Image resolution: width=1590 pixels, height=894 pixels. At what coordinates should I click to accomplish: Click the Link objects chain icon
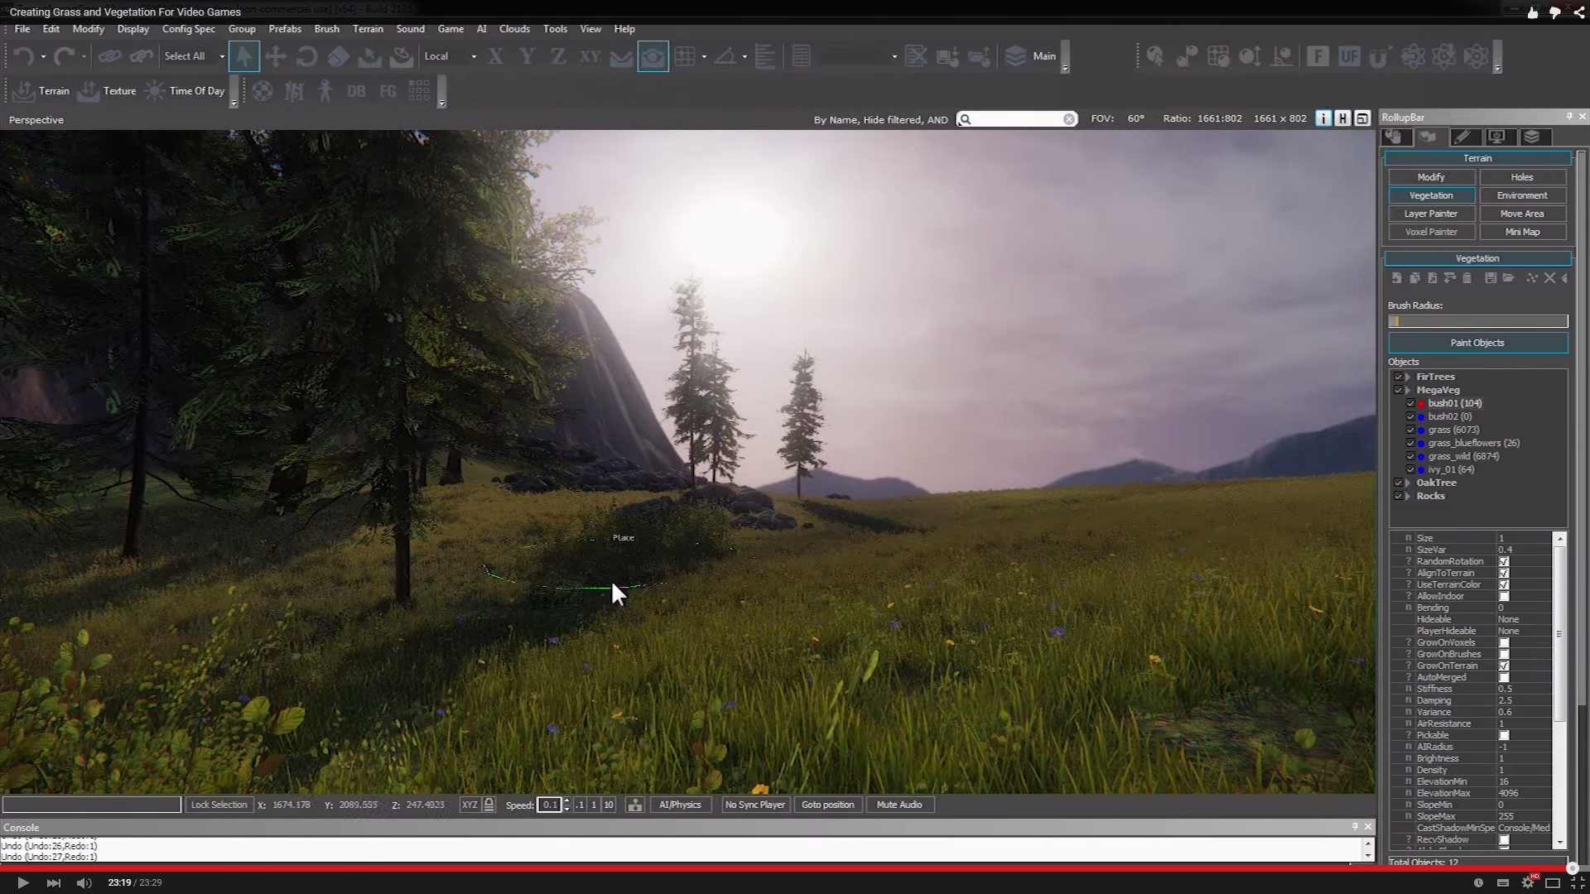(x=109, y=56)
